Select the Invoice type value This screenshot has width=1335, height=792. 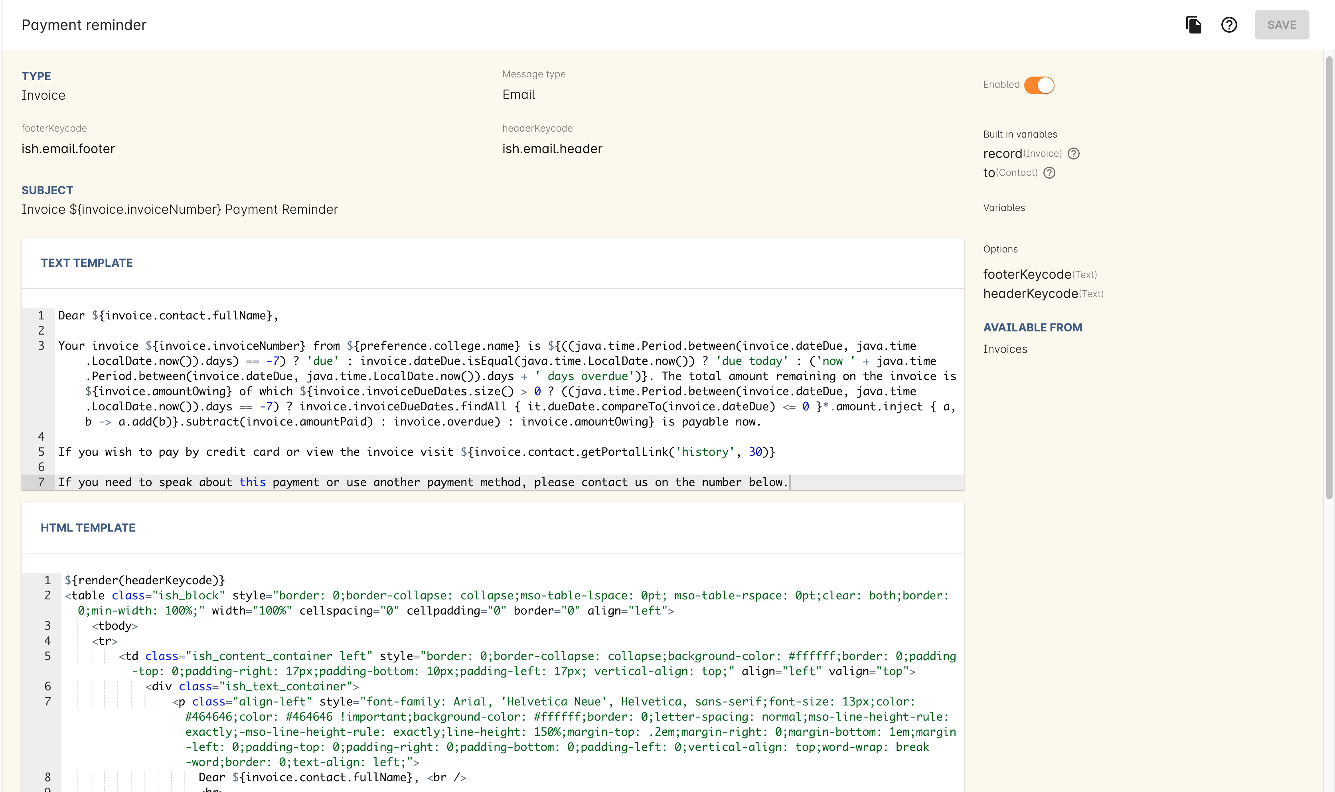pos(43,96)
